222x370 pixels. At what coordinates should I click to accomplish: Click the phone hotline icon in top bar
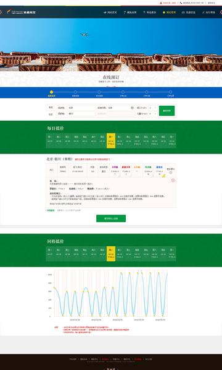pos(181,3)
